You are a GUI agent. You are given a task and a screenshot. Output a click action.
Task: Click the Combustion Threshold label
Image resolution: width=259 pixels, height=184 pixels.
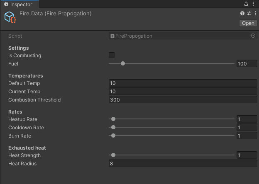point(34,100)
